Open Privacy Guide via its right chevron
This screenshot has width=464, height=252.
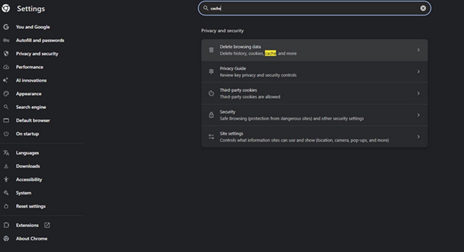(x=418, y=72)
